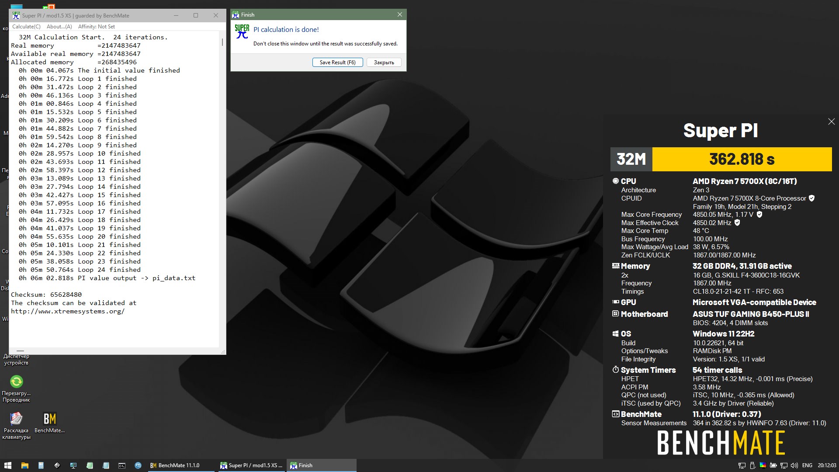The image size is (839, 472).
Task: Open Перезагрузить Проводник desktop shortcut
Action: tap(16, 389)
